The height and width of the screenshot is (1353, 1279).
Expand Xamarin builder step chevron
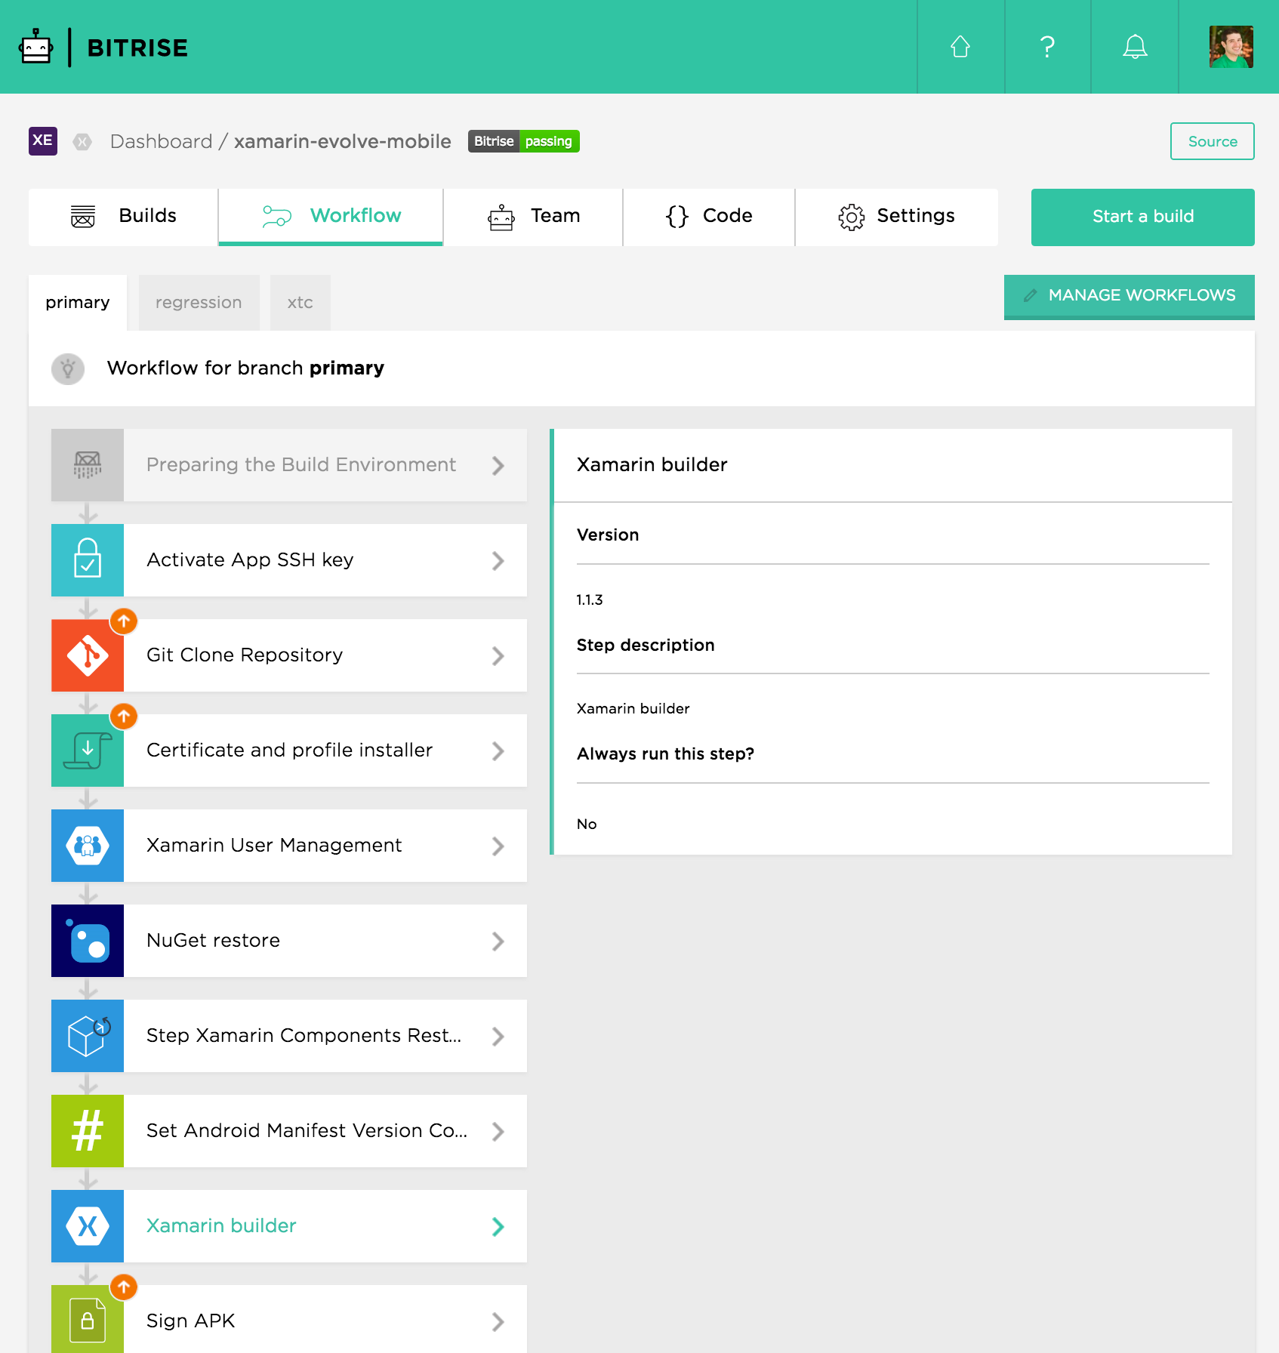tap(498, 1226)
